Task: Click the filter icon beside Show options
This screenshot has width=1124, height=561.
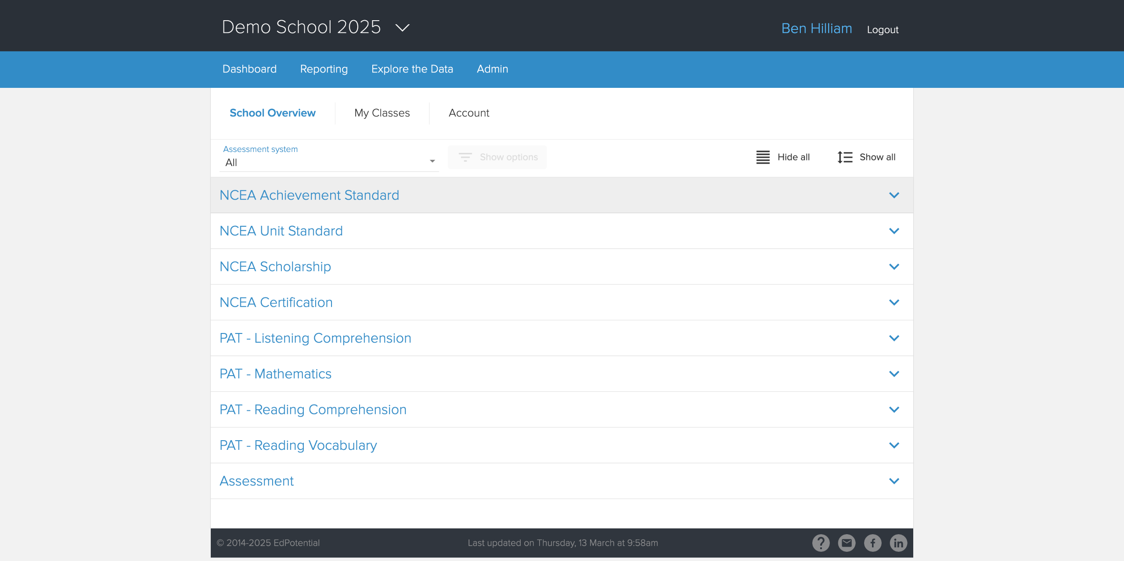Action: click(465, 157)
